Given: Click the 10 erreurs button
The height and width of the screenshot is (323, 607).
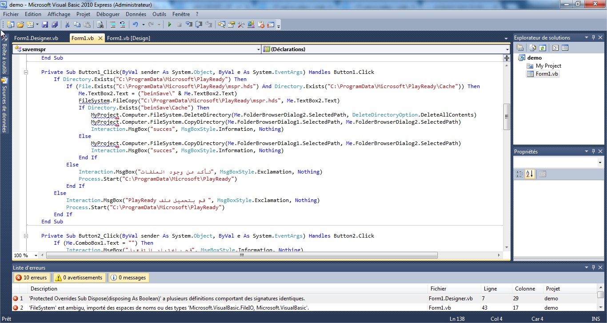Looking at the screenshot, I should click(32, 277).
